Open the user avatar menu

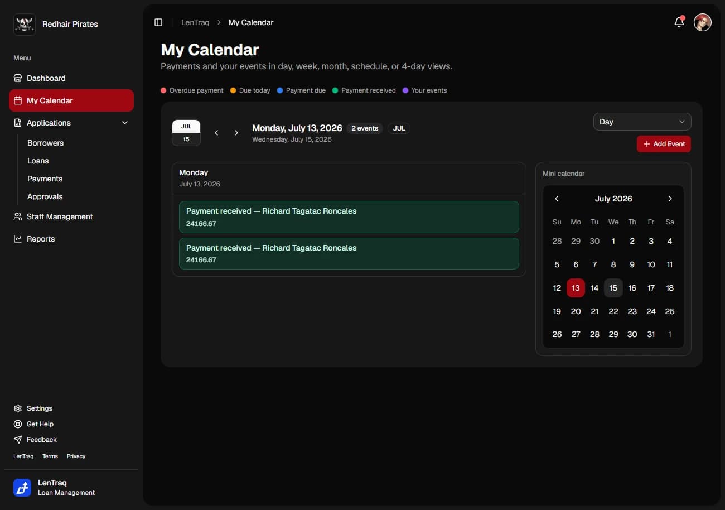coord(703,22)
